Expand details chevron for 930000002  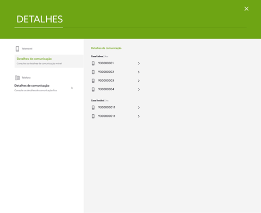[x=139, y=72]
